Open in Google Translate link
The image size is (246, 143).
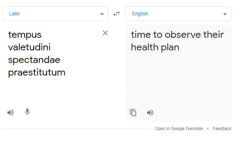click(179, 129)
